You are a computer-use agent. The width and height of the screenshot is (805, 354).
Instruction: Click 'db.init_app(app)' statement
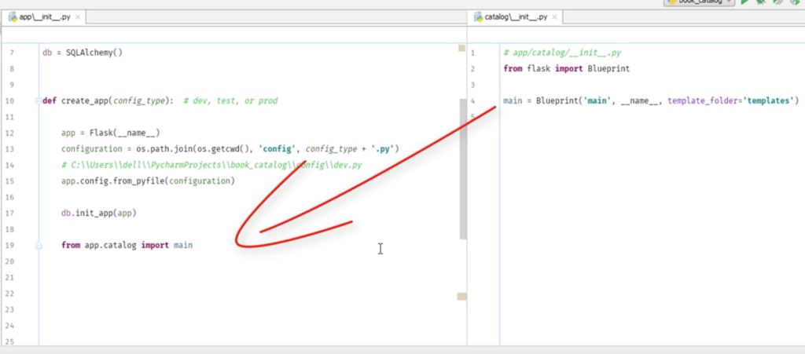[x=99, y=213]
